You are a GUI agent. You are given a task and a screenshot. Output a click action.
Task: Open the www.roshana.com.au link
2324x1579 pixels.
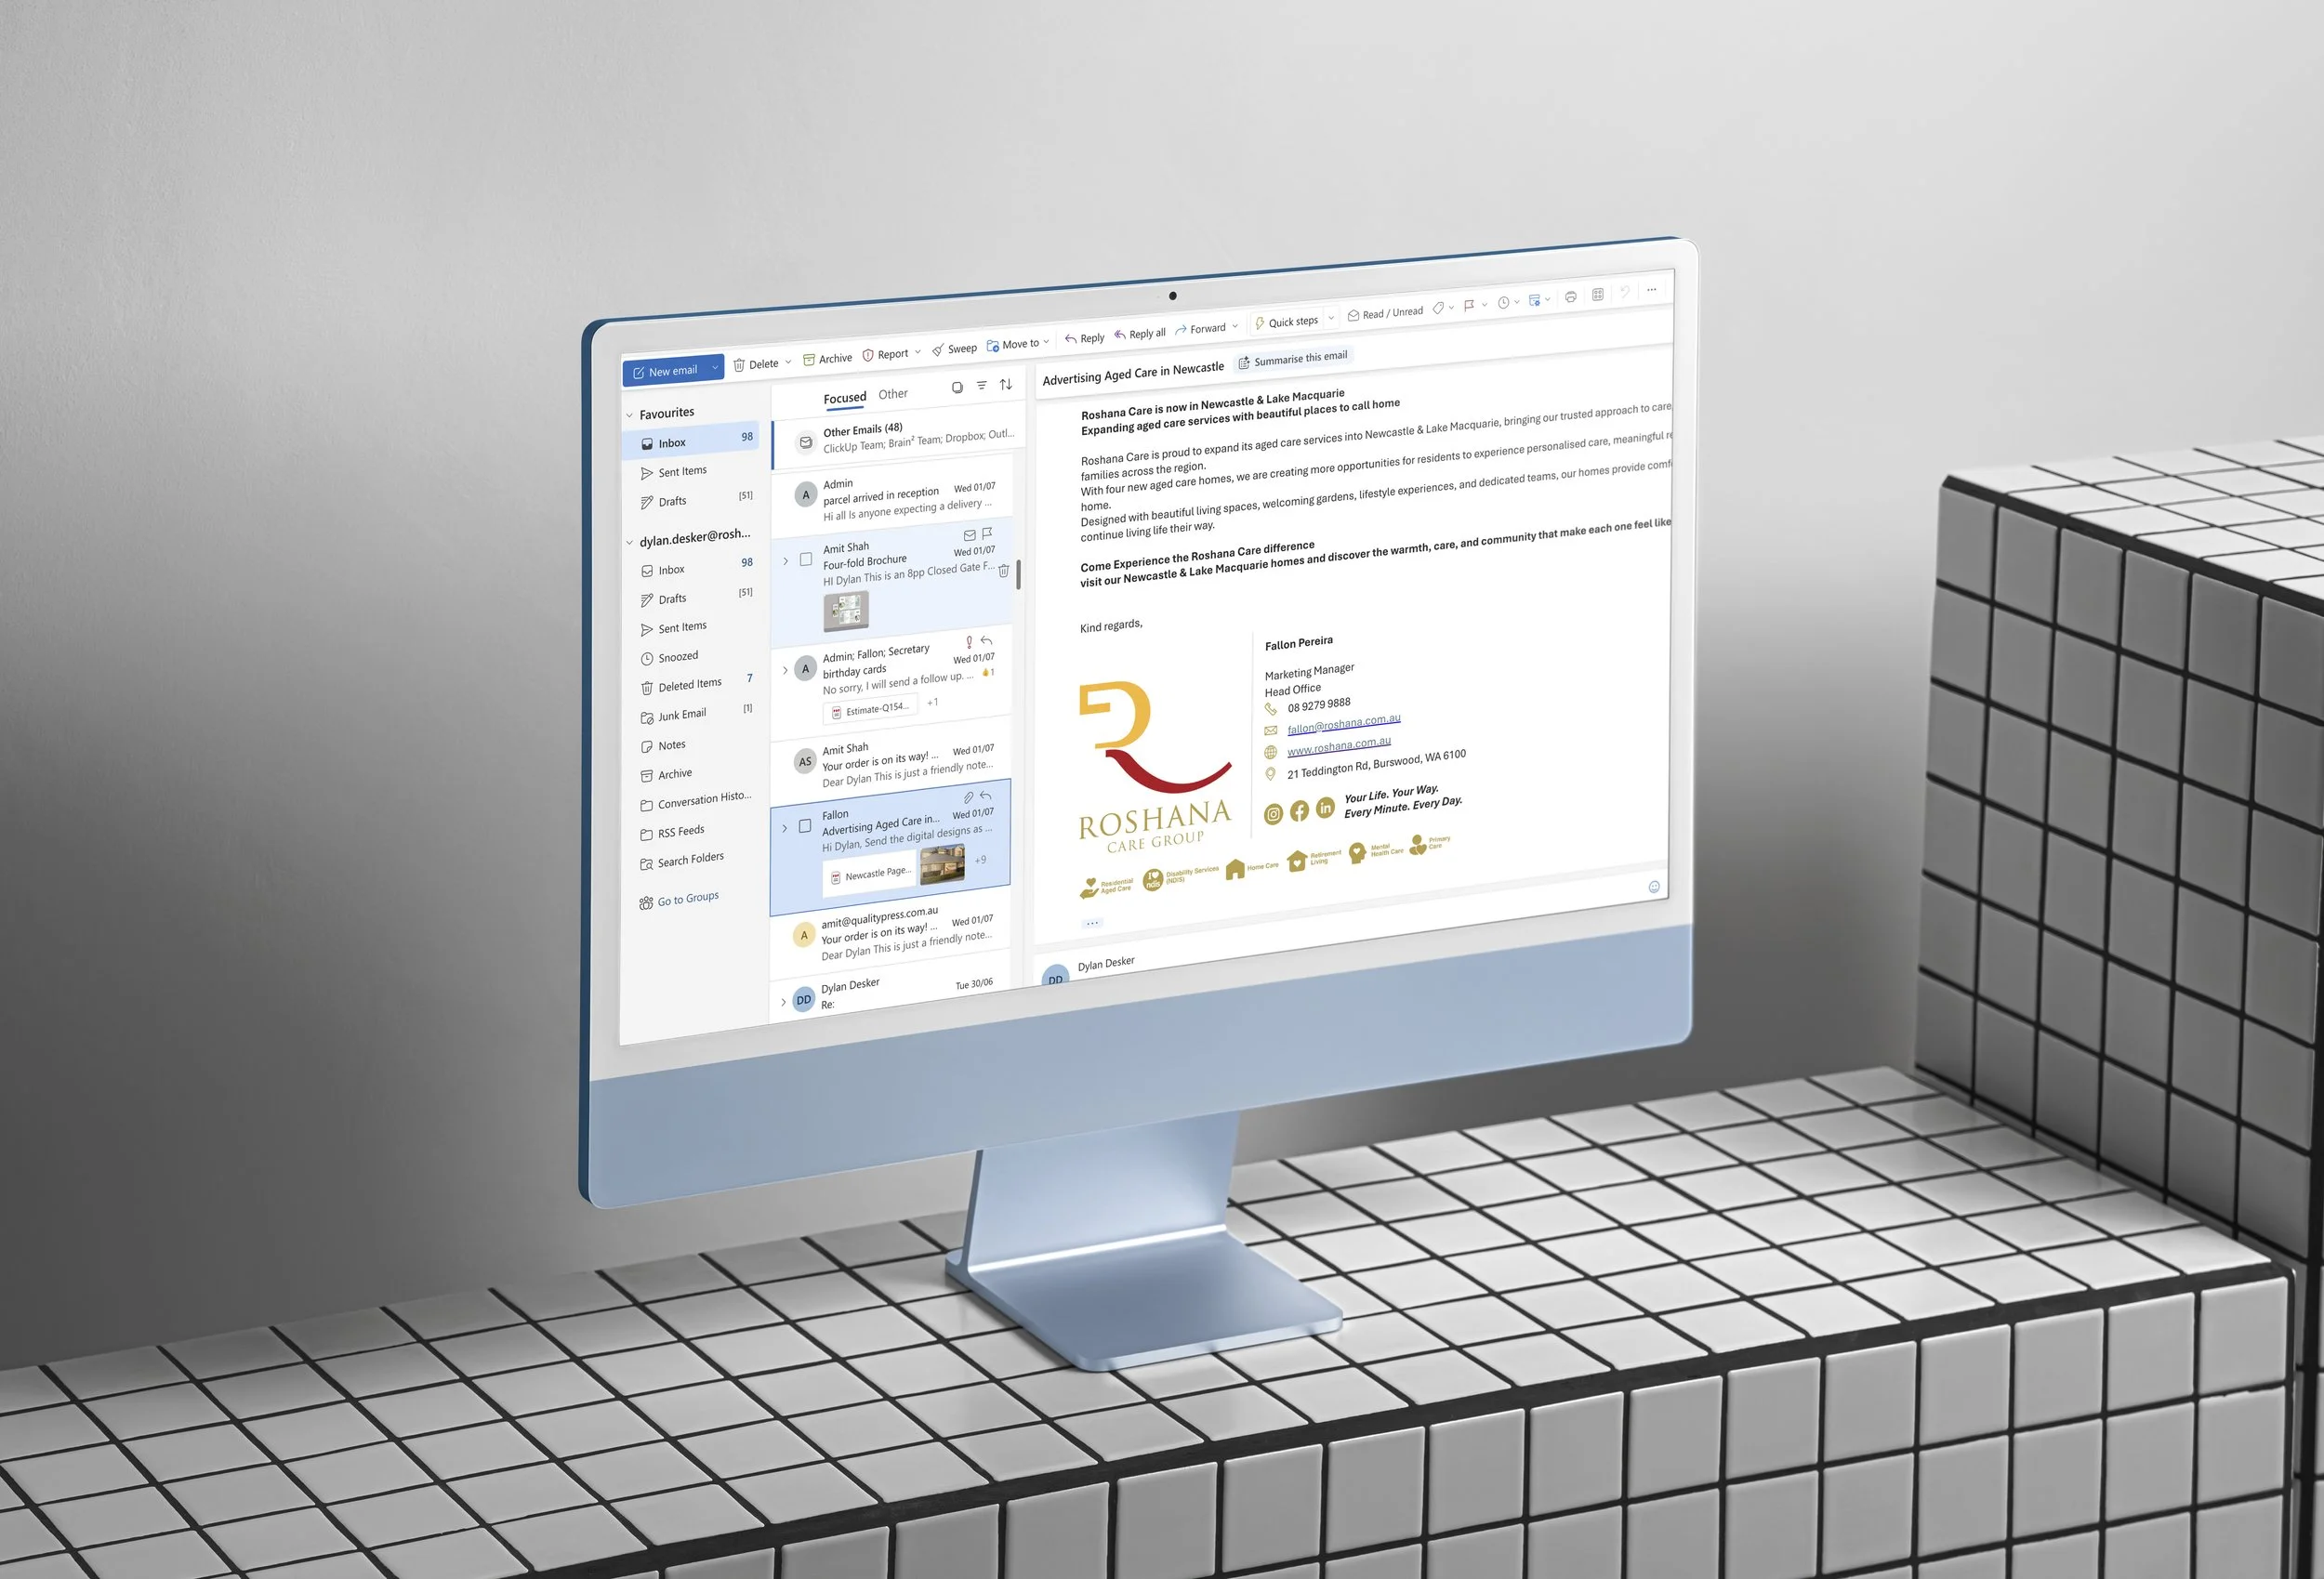(x=1339, y=746)
